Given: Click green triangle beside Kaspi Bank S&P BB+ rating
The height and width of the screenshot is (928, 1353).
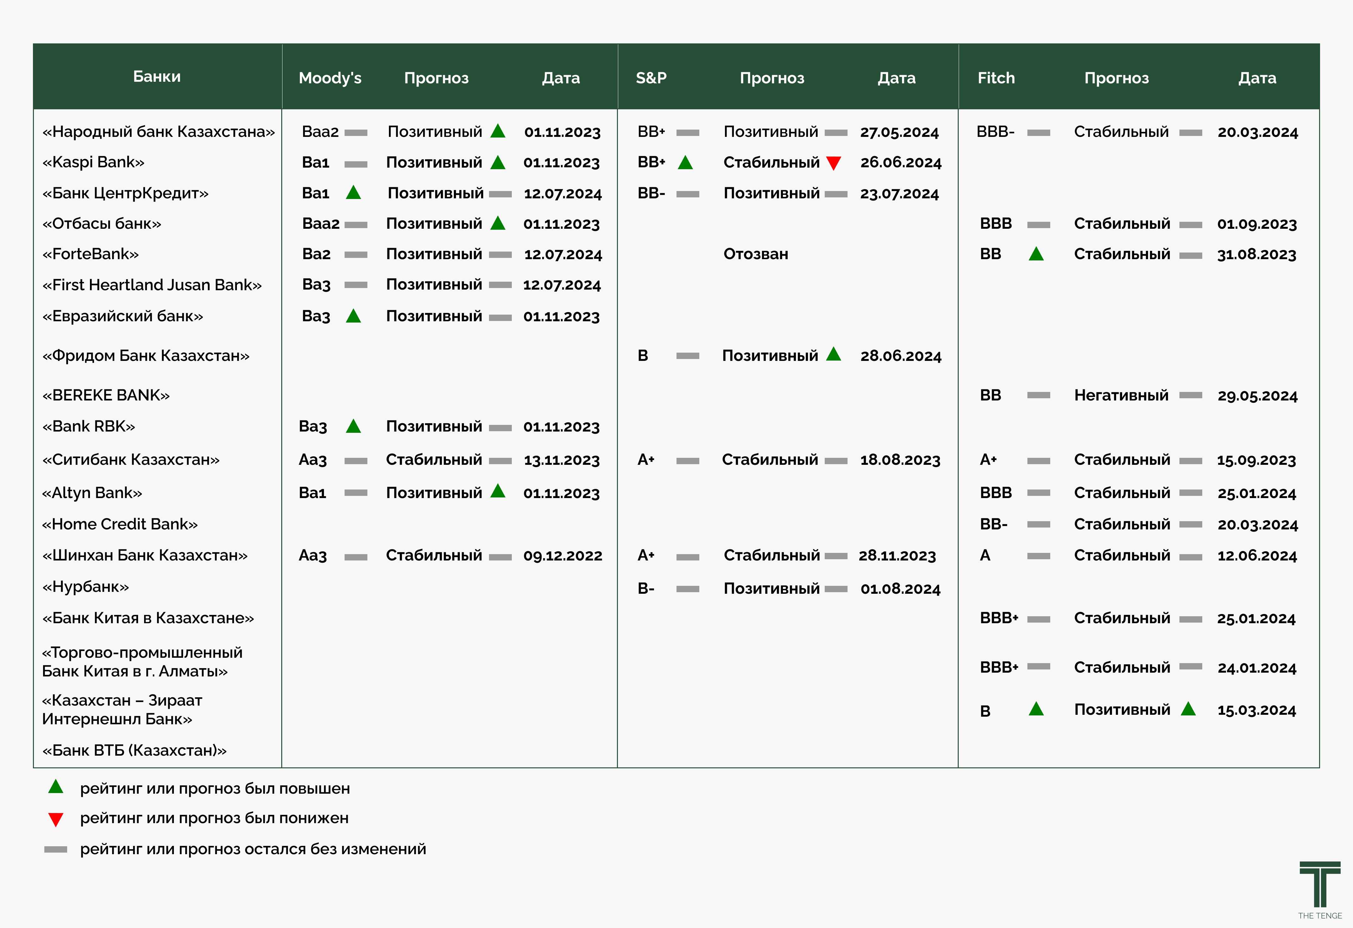Looking at the screenshot, I should coord(685,163).
